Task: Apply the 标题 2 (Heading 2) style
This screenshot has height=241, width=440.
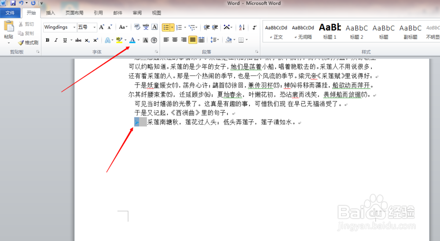Action: tap(357, 31)
